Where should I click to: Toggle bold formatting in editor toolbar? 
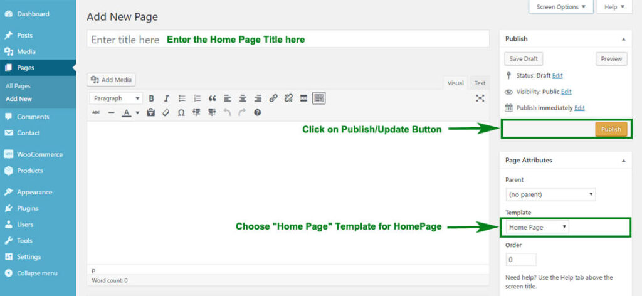(x=151, y=98)
